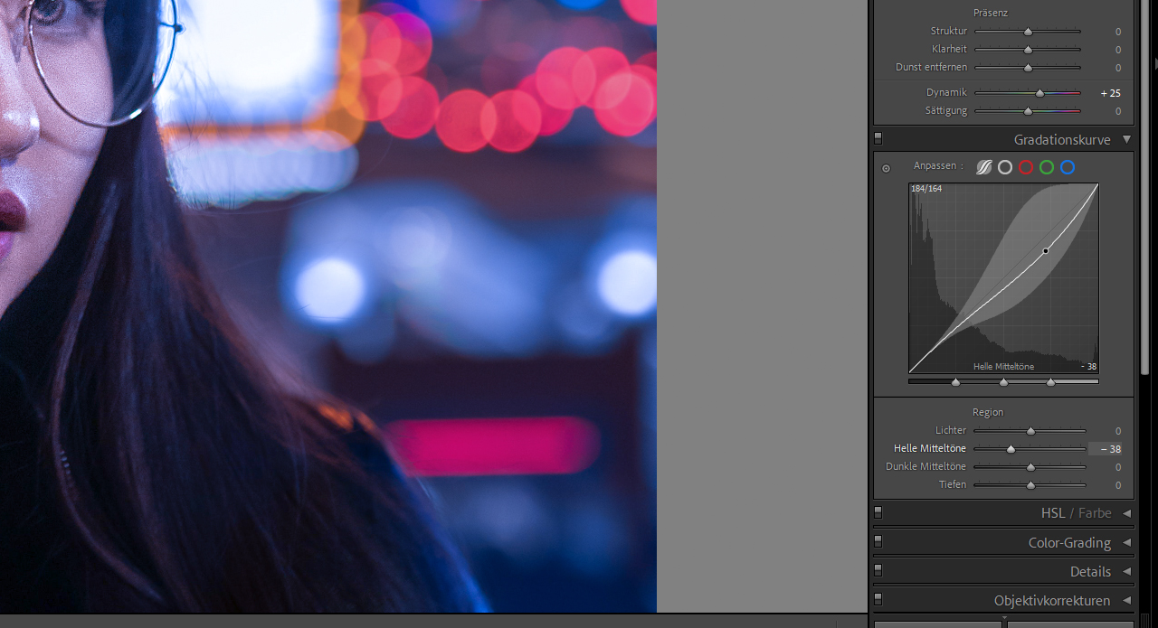Toggle the HSL / Farbe panel switch
This screenshot has height=628, width=1158.
point(878,513)
